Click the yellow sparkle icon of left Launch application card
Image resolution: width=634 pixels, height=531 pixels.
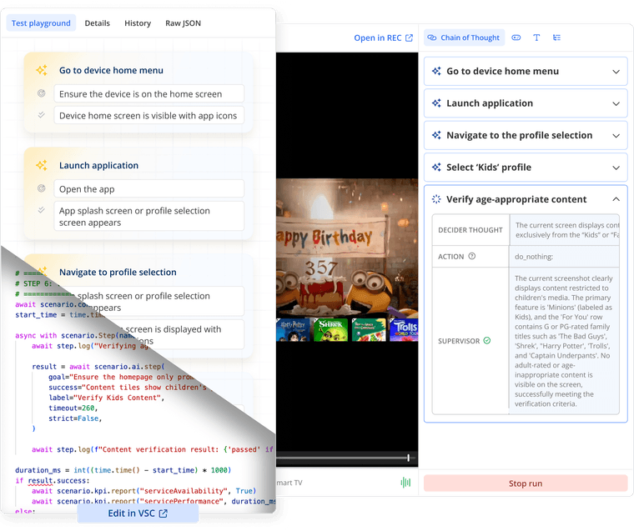41,165
